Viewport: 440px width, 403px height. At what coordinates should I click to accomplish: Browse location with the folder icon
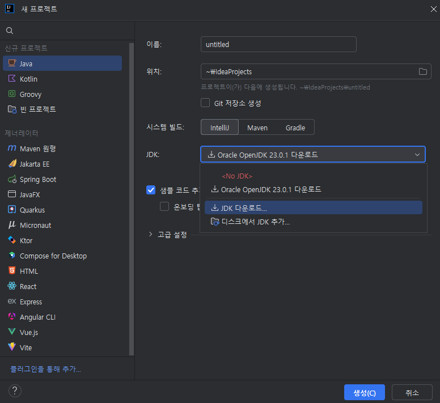click(422, 71)
